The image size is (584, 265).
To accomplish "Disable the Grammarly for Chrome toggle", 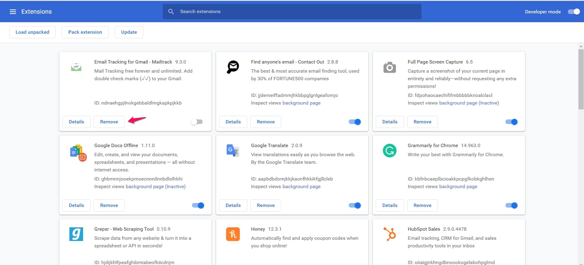I will [x=512, y=205].
